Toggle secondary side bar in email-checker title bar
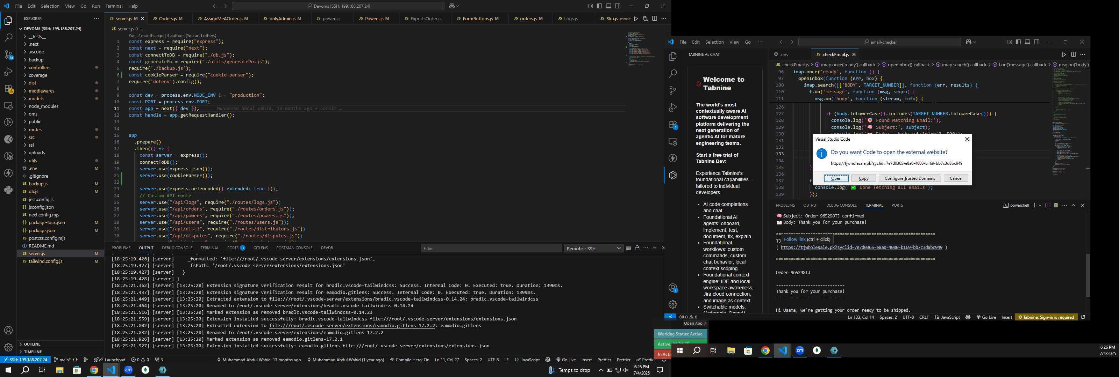 pos(1037,42)
